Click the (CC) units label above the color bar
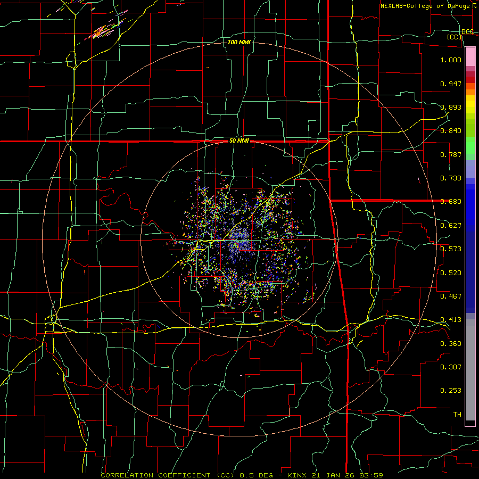The image size is (479, 479). [x=455, y=37]
